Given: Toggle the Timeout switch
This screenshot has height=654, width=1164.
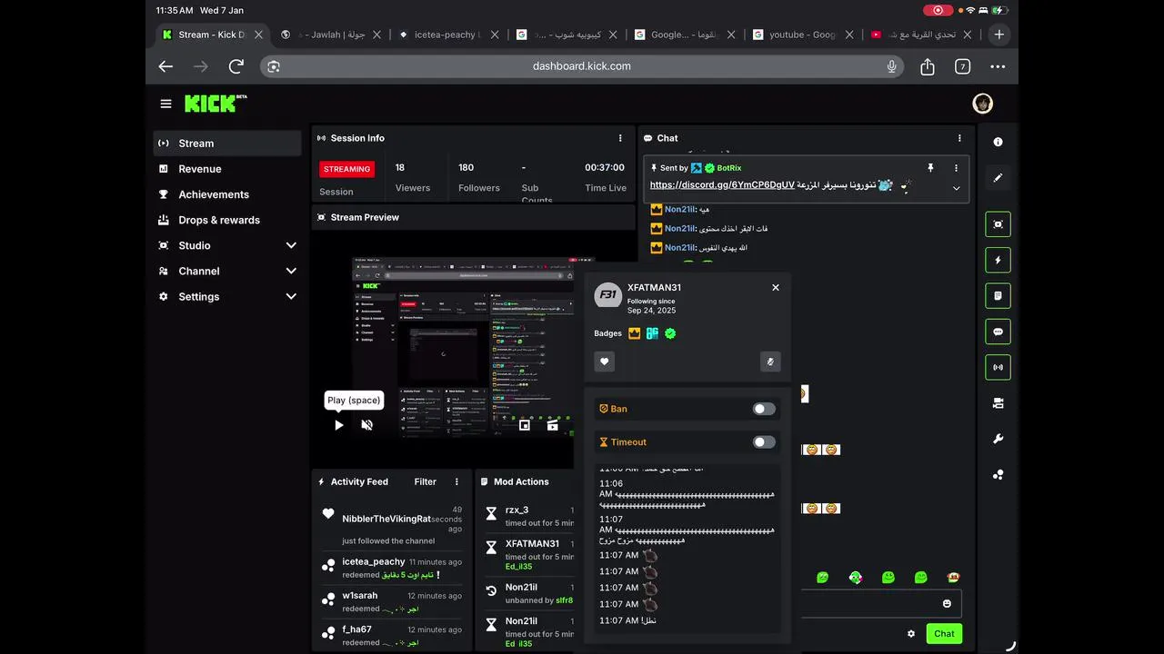Looking at the screenshot, I should pos(764,441).
